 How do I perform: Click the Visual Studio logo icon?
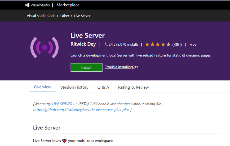(x=27, y=5)
